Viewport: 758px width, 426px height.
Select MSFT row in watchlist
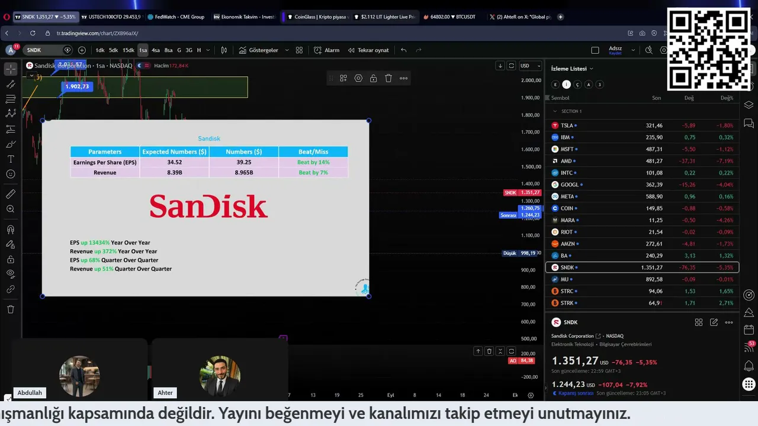click(x=643, y=149)
